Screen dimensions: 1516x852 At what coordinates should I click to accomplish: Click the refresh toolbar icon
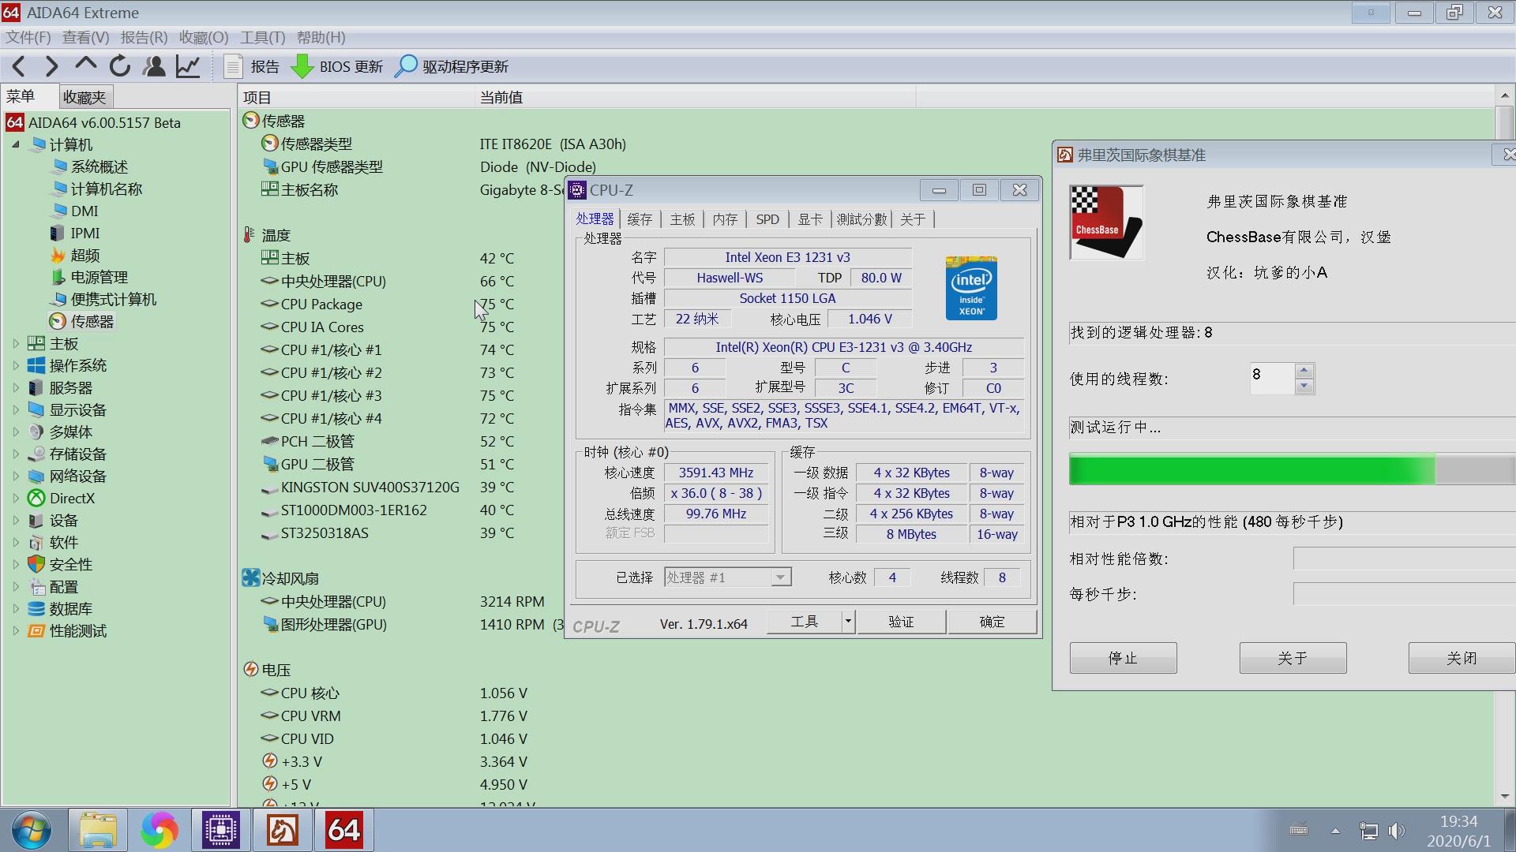click(x=120, y=67)
